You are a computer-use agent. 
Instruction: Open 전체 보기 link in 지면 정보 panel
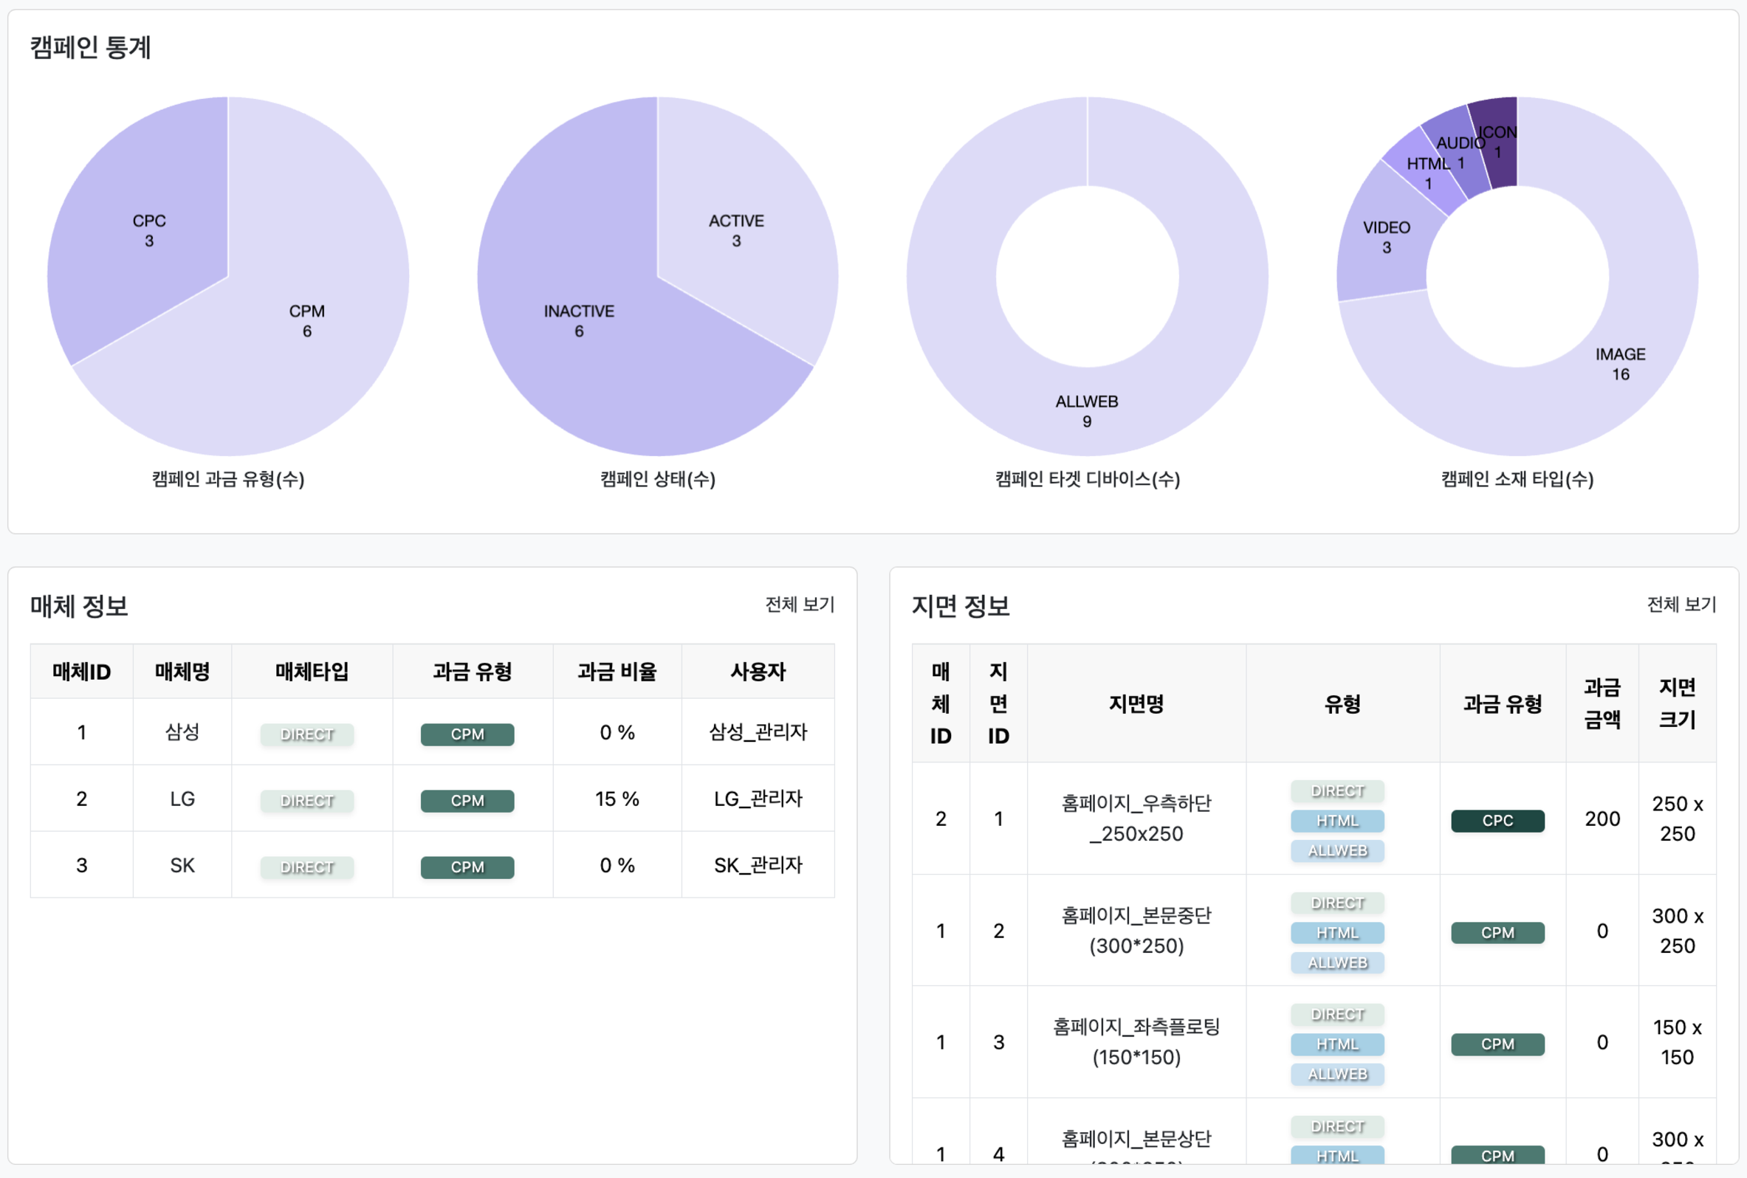1681,604
